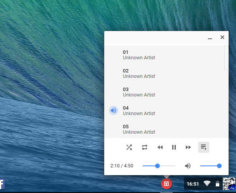Play track 01 from the playlist

coord(139,55)
